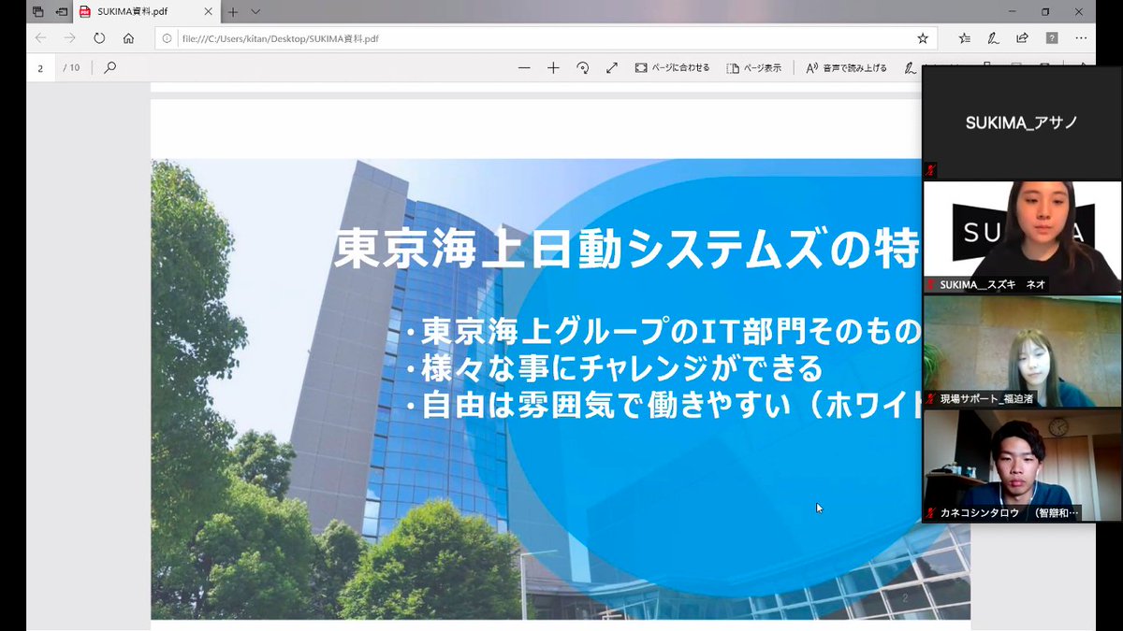Enter PDF full screen view

612,68
